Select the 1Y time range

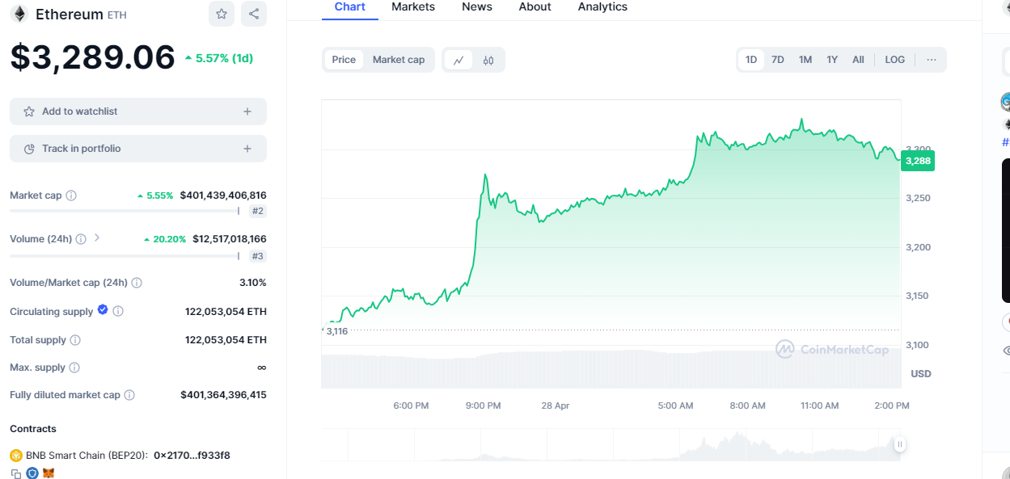(x=832, y=60)
